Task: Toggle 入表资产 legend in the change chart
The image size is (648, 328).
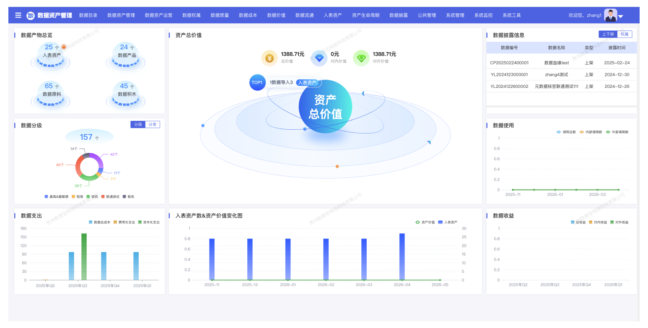Action: [448, 222]
